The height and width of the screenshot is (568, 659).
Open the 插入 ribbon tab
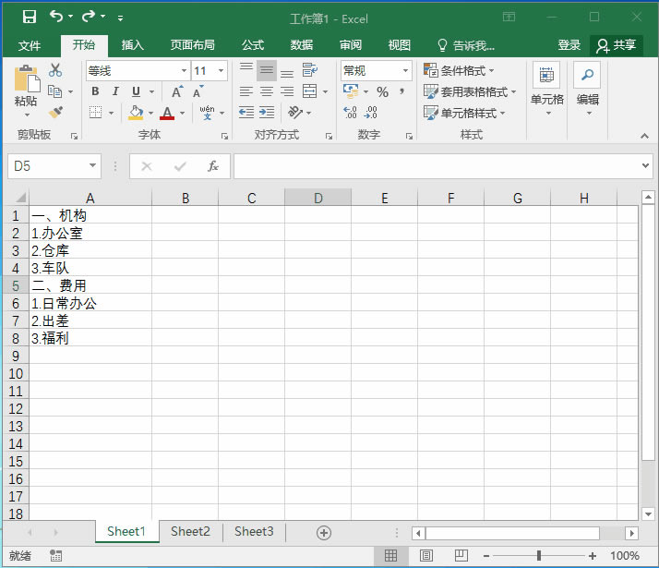pyautogui.click(x=133, y=45)
